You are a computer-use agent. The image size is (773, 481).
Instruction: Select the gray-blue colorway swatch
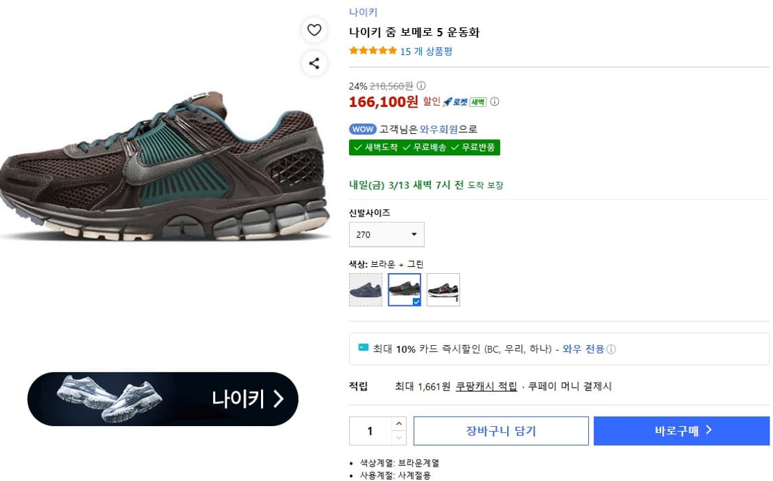pos(366,289)
